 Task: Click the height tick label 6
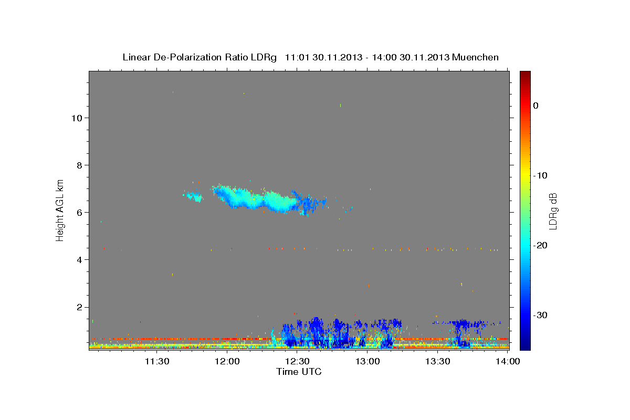79,212
